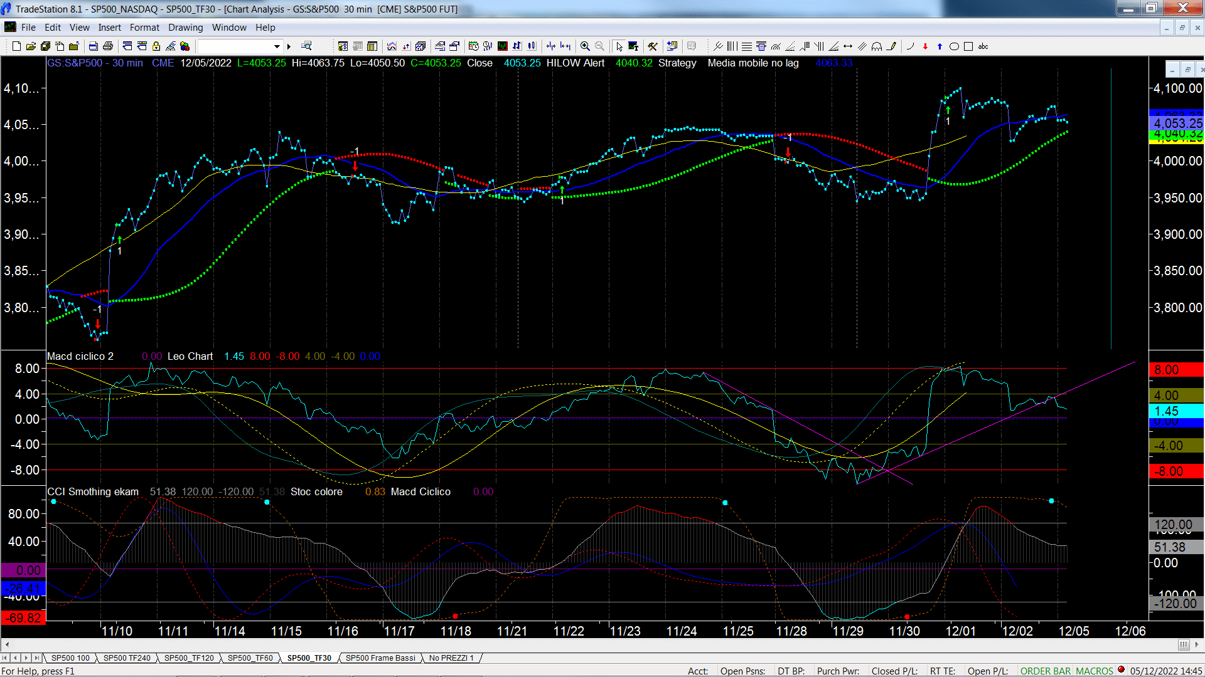Click the curved arc line tool
This screenshot has height=677, width=1205.
pos(910,46)
